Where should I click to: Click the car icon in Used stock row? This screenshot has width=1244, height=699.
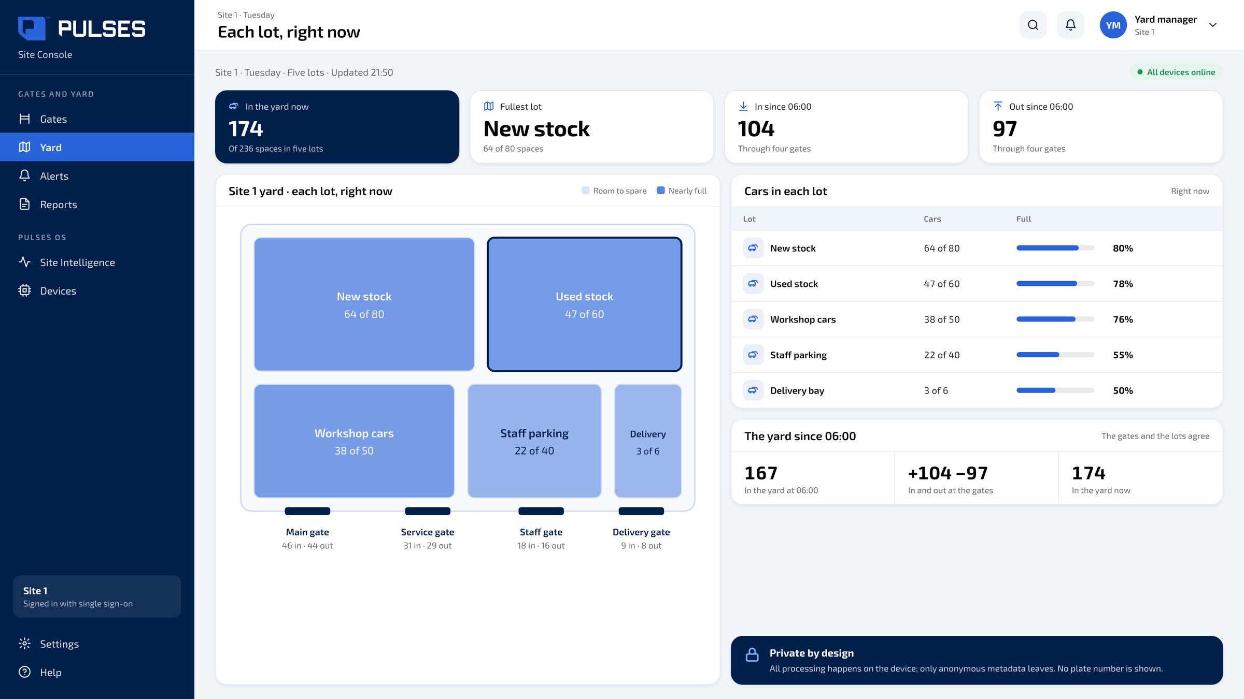point(753,284)
